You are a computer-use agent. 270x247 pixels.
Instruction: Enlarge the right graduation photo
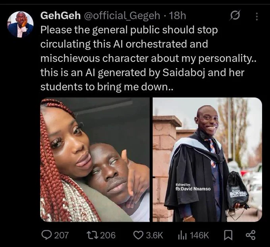click(207, 160)
